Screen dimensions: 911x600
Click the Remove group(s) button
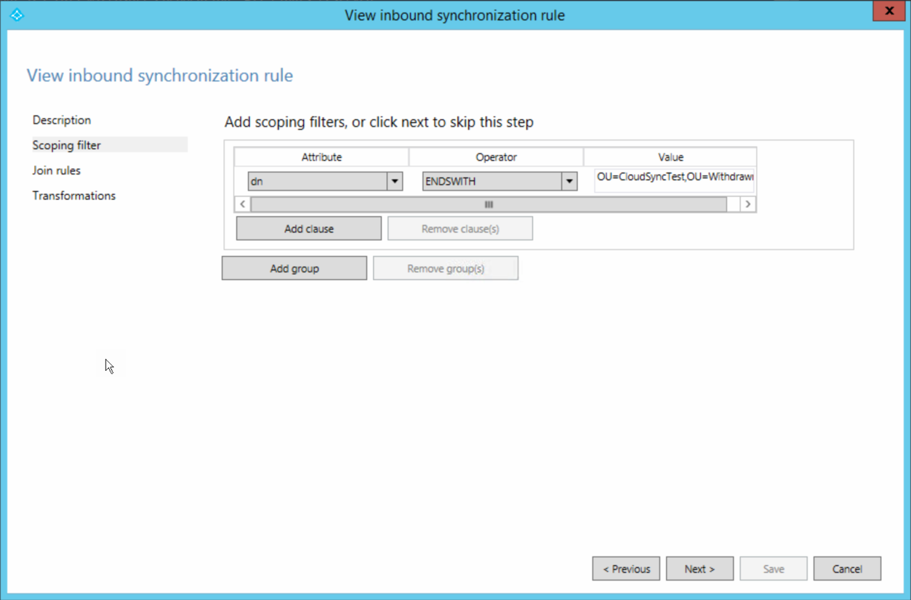click(445, 268)
